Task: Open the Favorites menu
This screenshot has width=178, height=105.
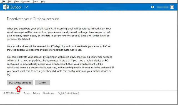Action: pos(26,1)
